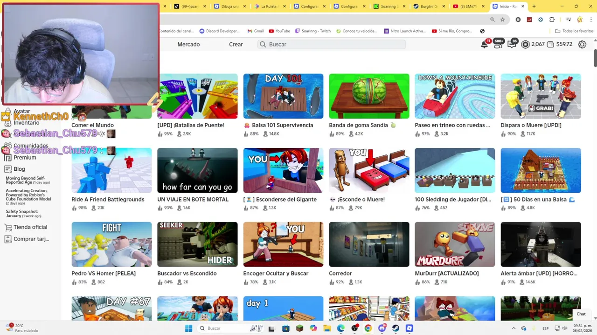Open Discord Developer bookmark
597x335 pixels.
click(x=220, y=31)
